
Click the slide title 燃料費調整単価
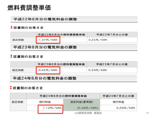29,8
